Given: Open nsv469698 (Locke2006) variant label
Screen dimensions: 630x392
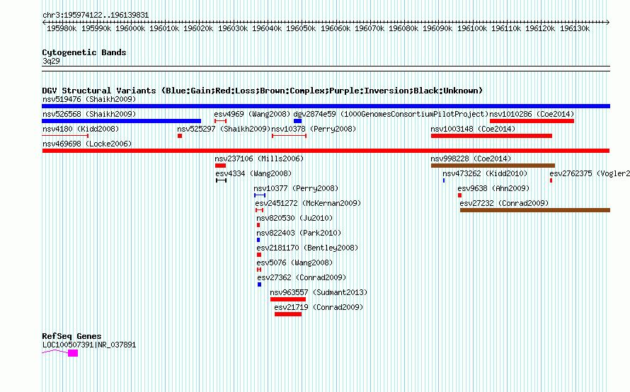Looking at the screenshot, I should point(87,144).
